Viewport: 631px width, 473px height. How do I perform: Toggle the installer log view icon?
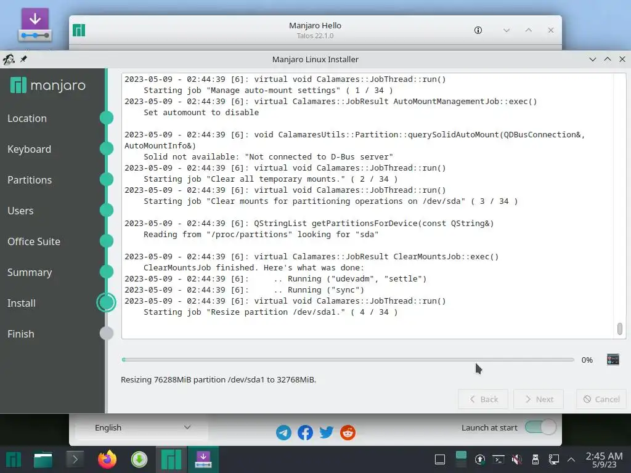click(613, 360)
